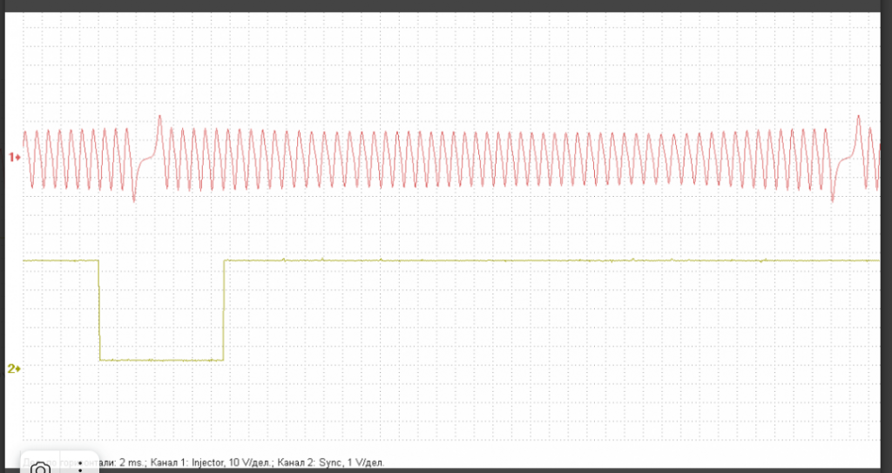Click the "Канал 1: Injector, 10 V/дел." text
This screenshot has width=892, height=473.
(212, 463)
